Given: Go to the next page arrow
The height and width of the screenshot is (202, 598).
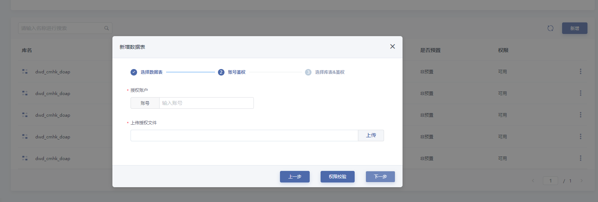Looking at the screenshot, I should coord(582,181).
